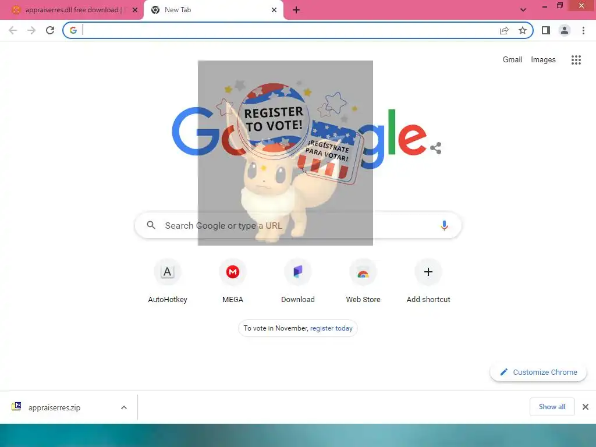Viewport: 596px width, 447px height.
Task: Open the downloaded appraiserres.zip file
Action: click(54, 407)
